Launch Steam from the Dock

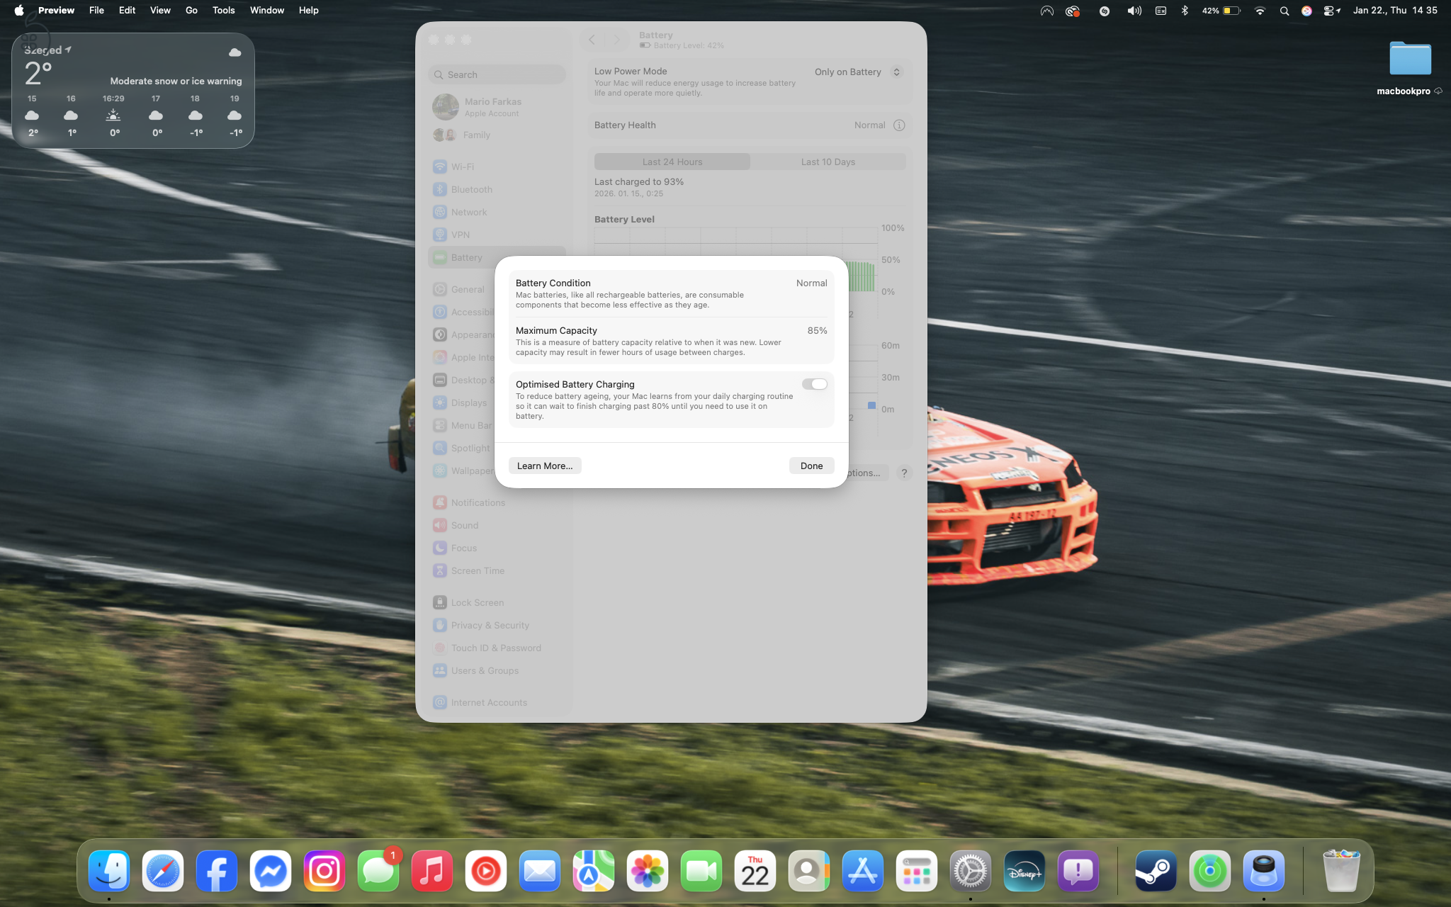(x=1156, y=871)
